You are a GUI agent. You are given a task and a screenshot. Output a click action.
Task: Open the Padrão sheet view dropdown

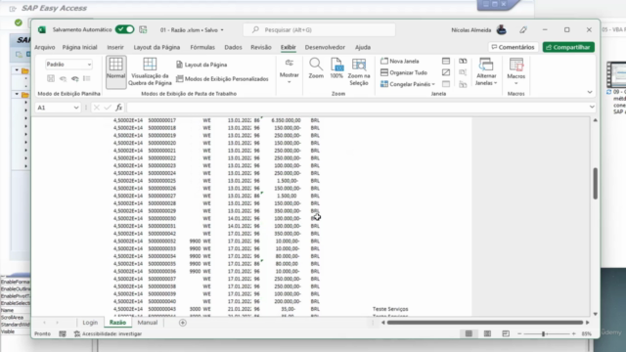(68, 65)
